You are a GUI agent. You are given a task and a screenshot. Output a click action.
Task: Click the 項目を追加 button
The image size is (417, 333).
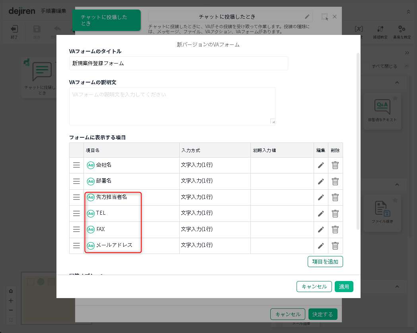325,262
